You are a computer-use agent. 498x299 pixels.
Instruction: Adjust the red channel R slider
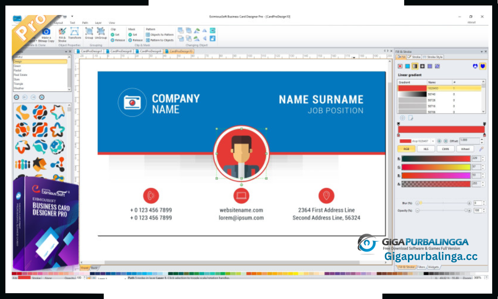pos(435,159)
